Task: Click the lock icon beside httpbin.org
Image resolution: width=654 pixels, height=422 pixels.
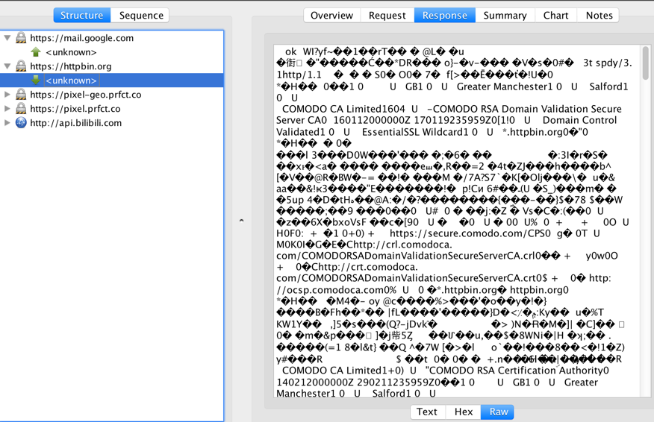Action: [x=21, y=66]
